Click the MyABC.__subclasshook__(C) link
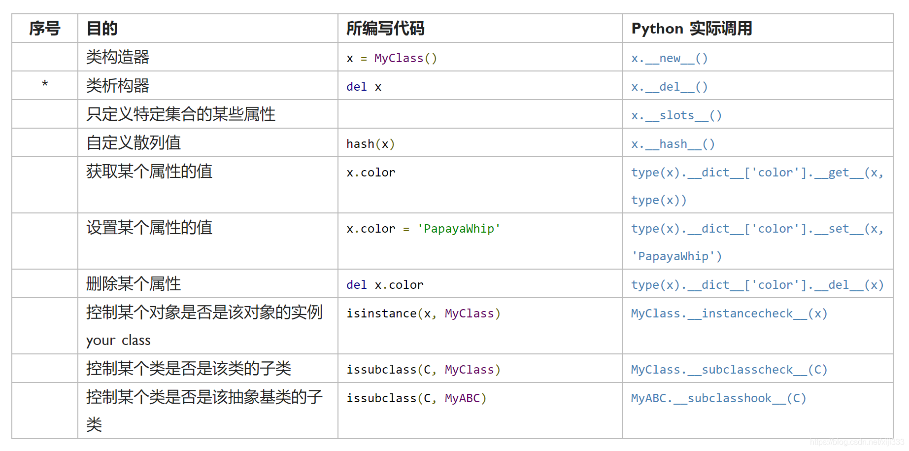Viewport: 909px width, 451px height. [719, 398]
